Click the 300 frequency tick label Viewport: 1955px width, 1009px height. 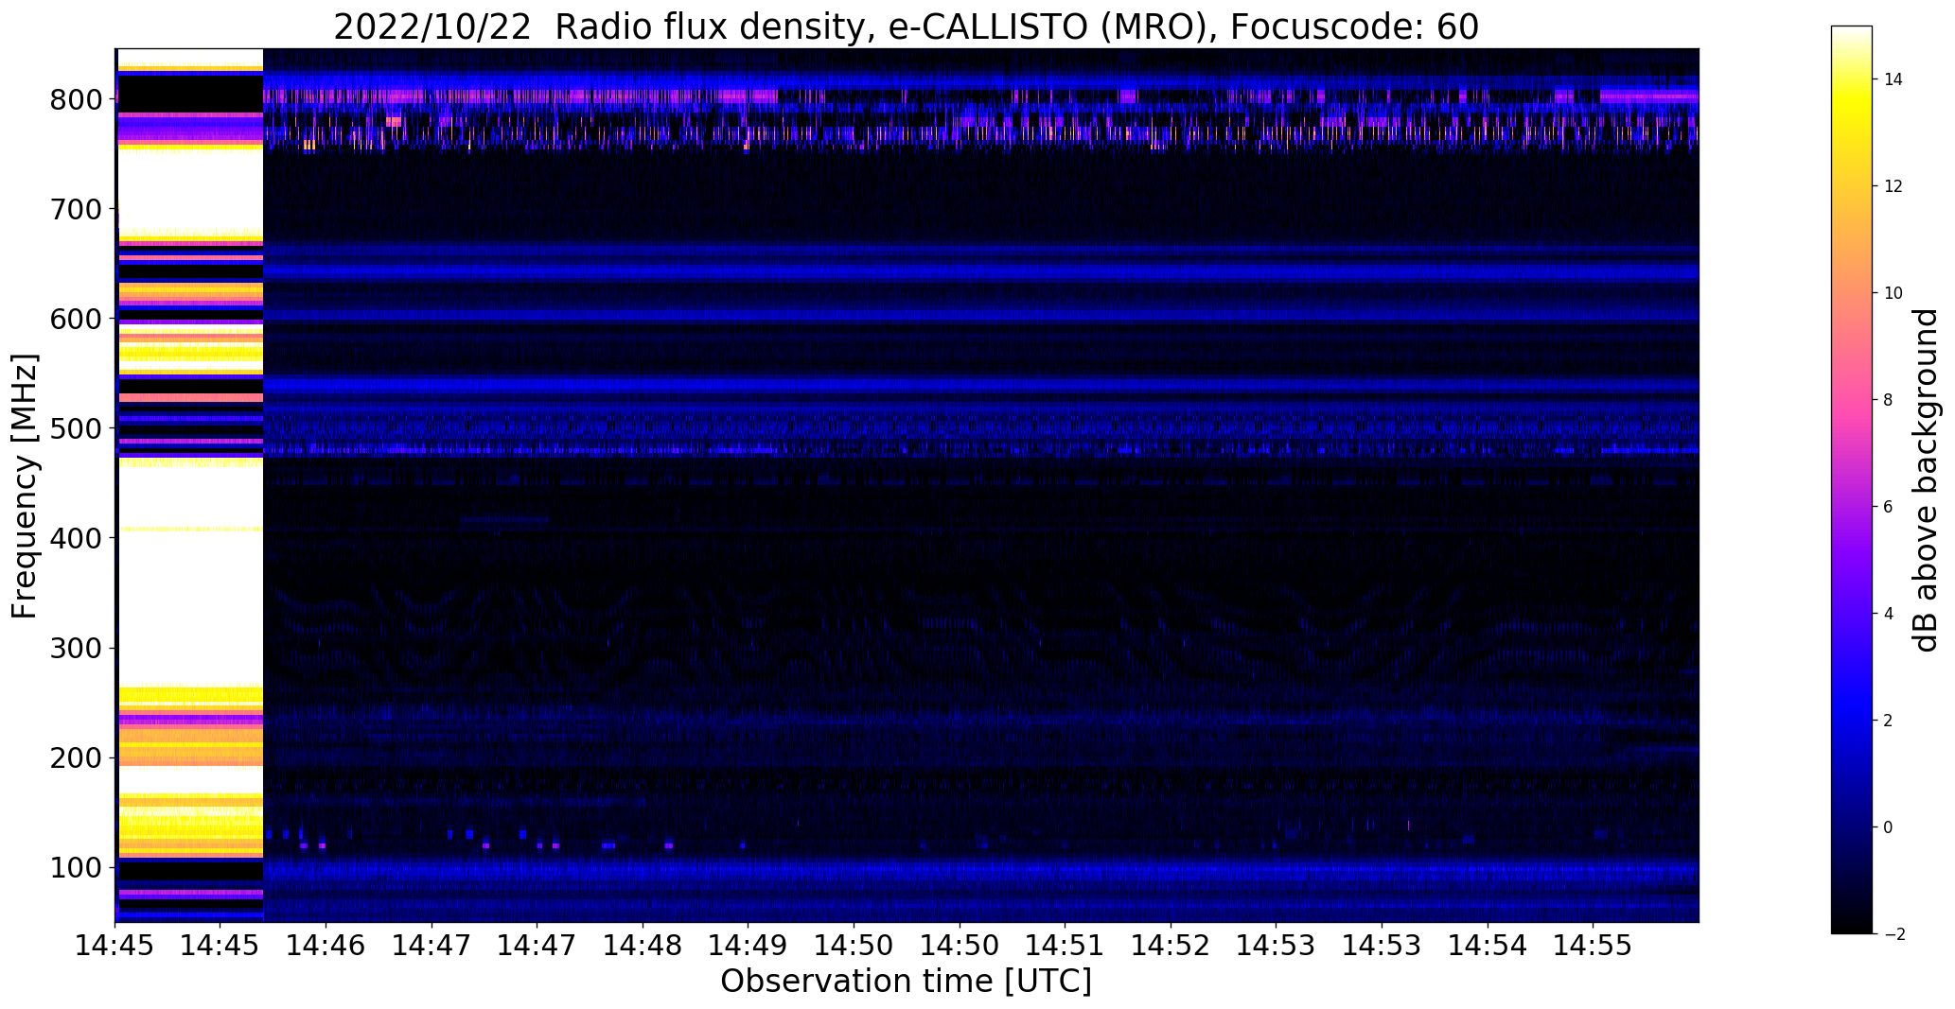coord(78,648)
